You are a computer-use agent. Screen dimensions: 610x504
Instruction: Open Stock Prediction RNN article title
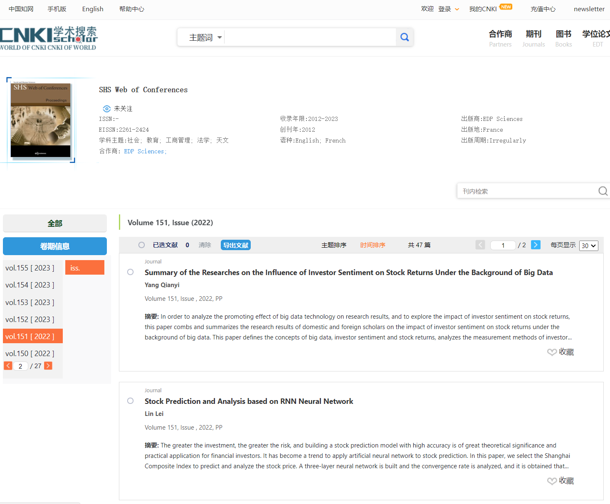(x=249, y=401)
